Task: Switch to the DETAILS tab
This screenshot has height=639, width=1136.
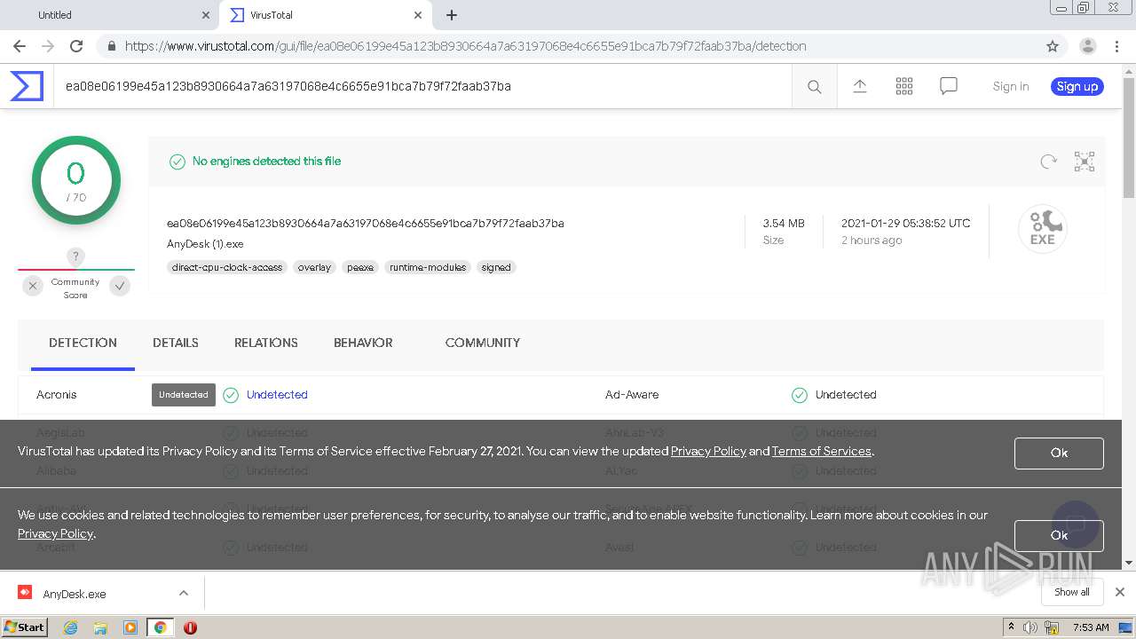Action: (x=176, y=343)
